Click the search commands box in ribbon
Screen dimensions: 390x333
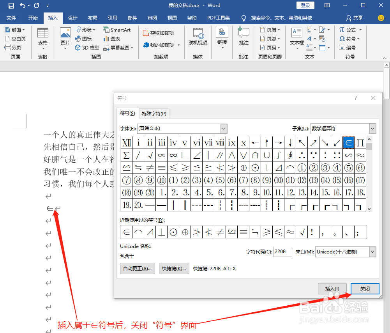281,18
